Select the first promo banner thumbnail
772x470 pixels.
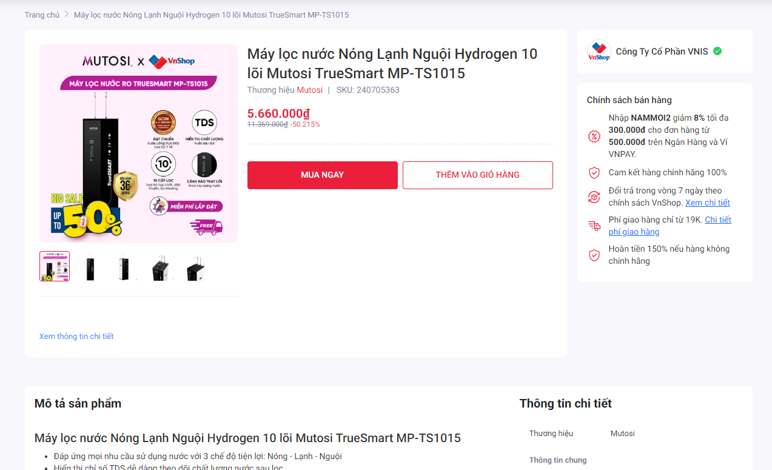(55, 266)
